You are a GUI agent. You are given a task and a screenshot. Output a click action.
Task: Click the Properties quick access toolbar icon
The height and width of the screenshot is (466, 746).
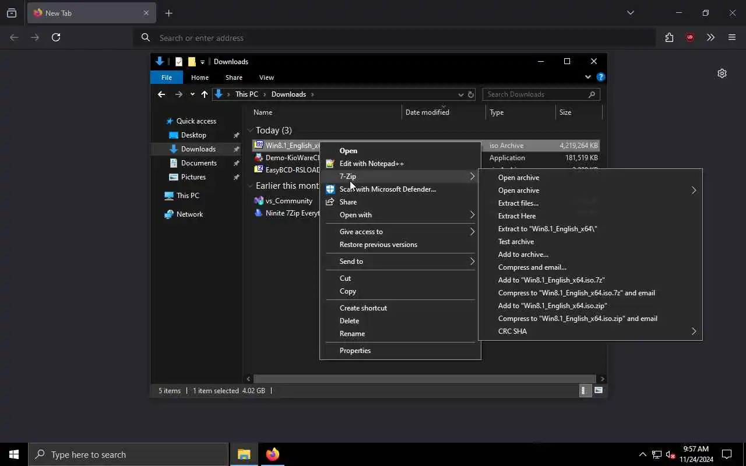179,62
